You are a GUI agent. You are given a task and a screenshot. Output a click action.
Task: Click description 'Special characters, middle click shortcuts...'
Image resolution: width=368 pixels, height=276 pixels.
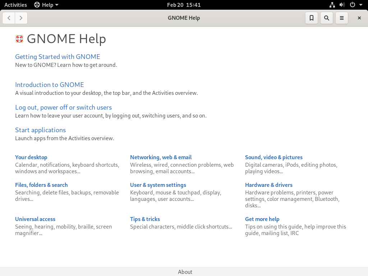[x=181, y=227]
